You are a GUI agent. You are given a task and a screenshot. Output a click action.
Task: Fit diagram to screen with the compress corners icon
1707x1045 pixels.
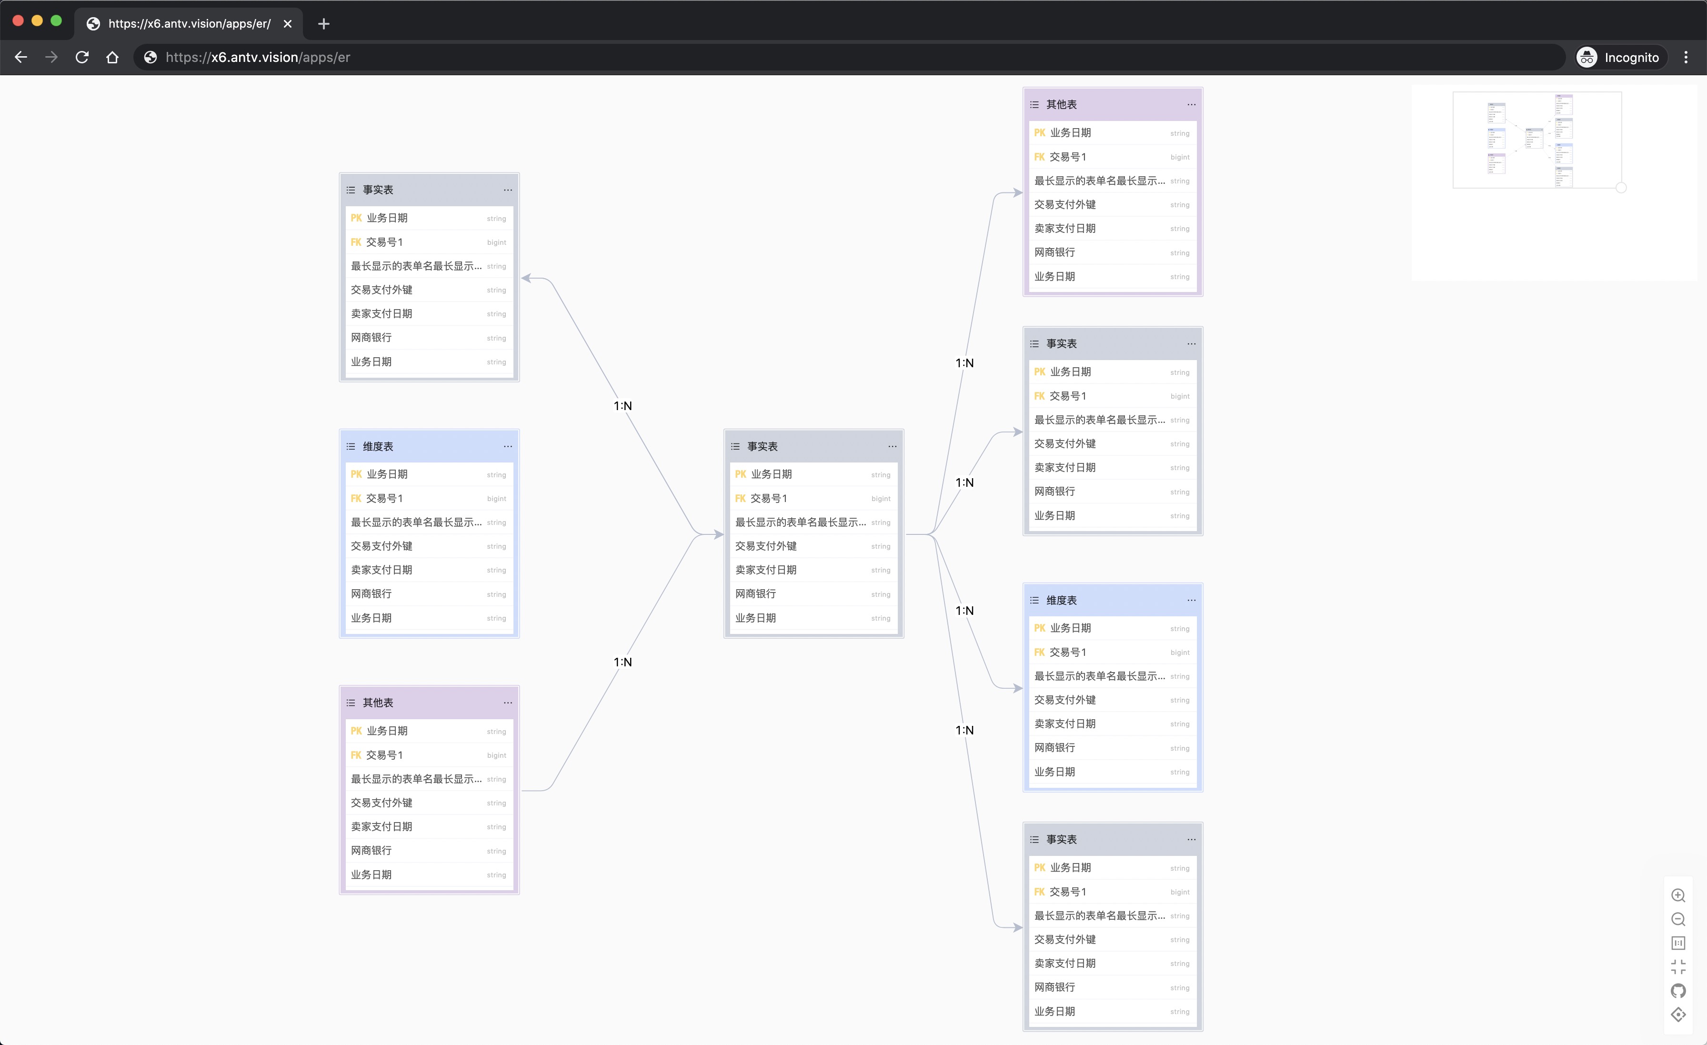click(x=1678, y=967)
